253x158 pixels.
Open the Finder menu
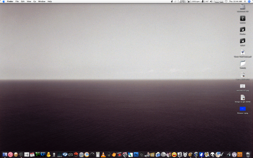(10, 2)
